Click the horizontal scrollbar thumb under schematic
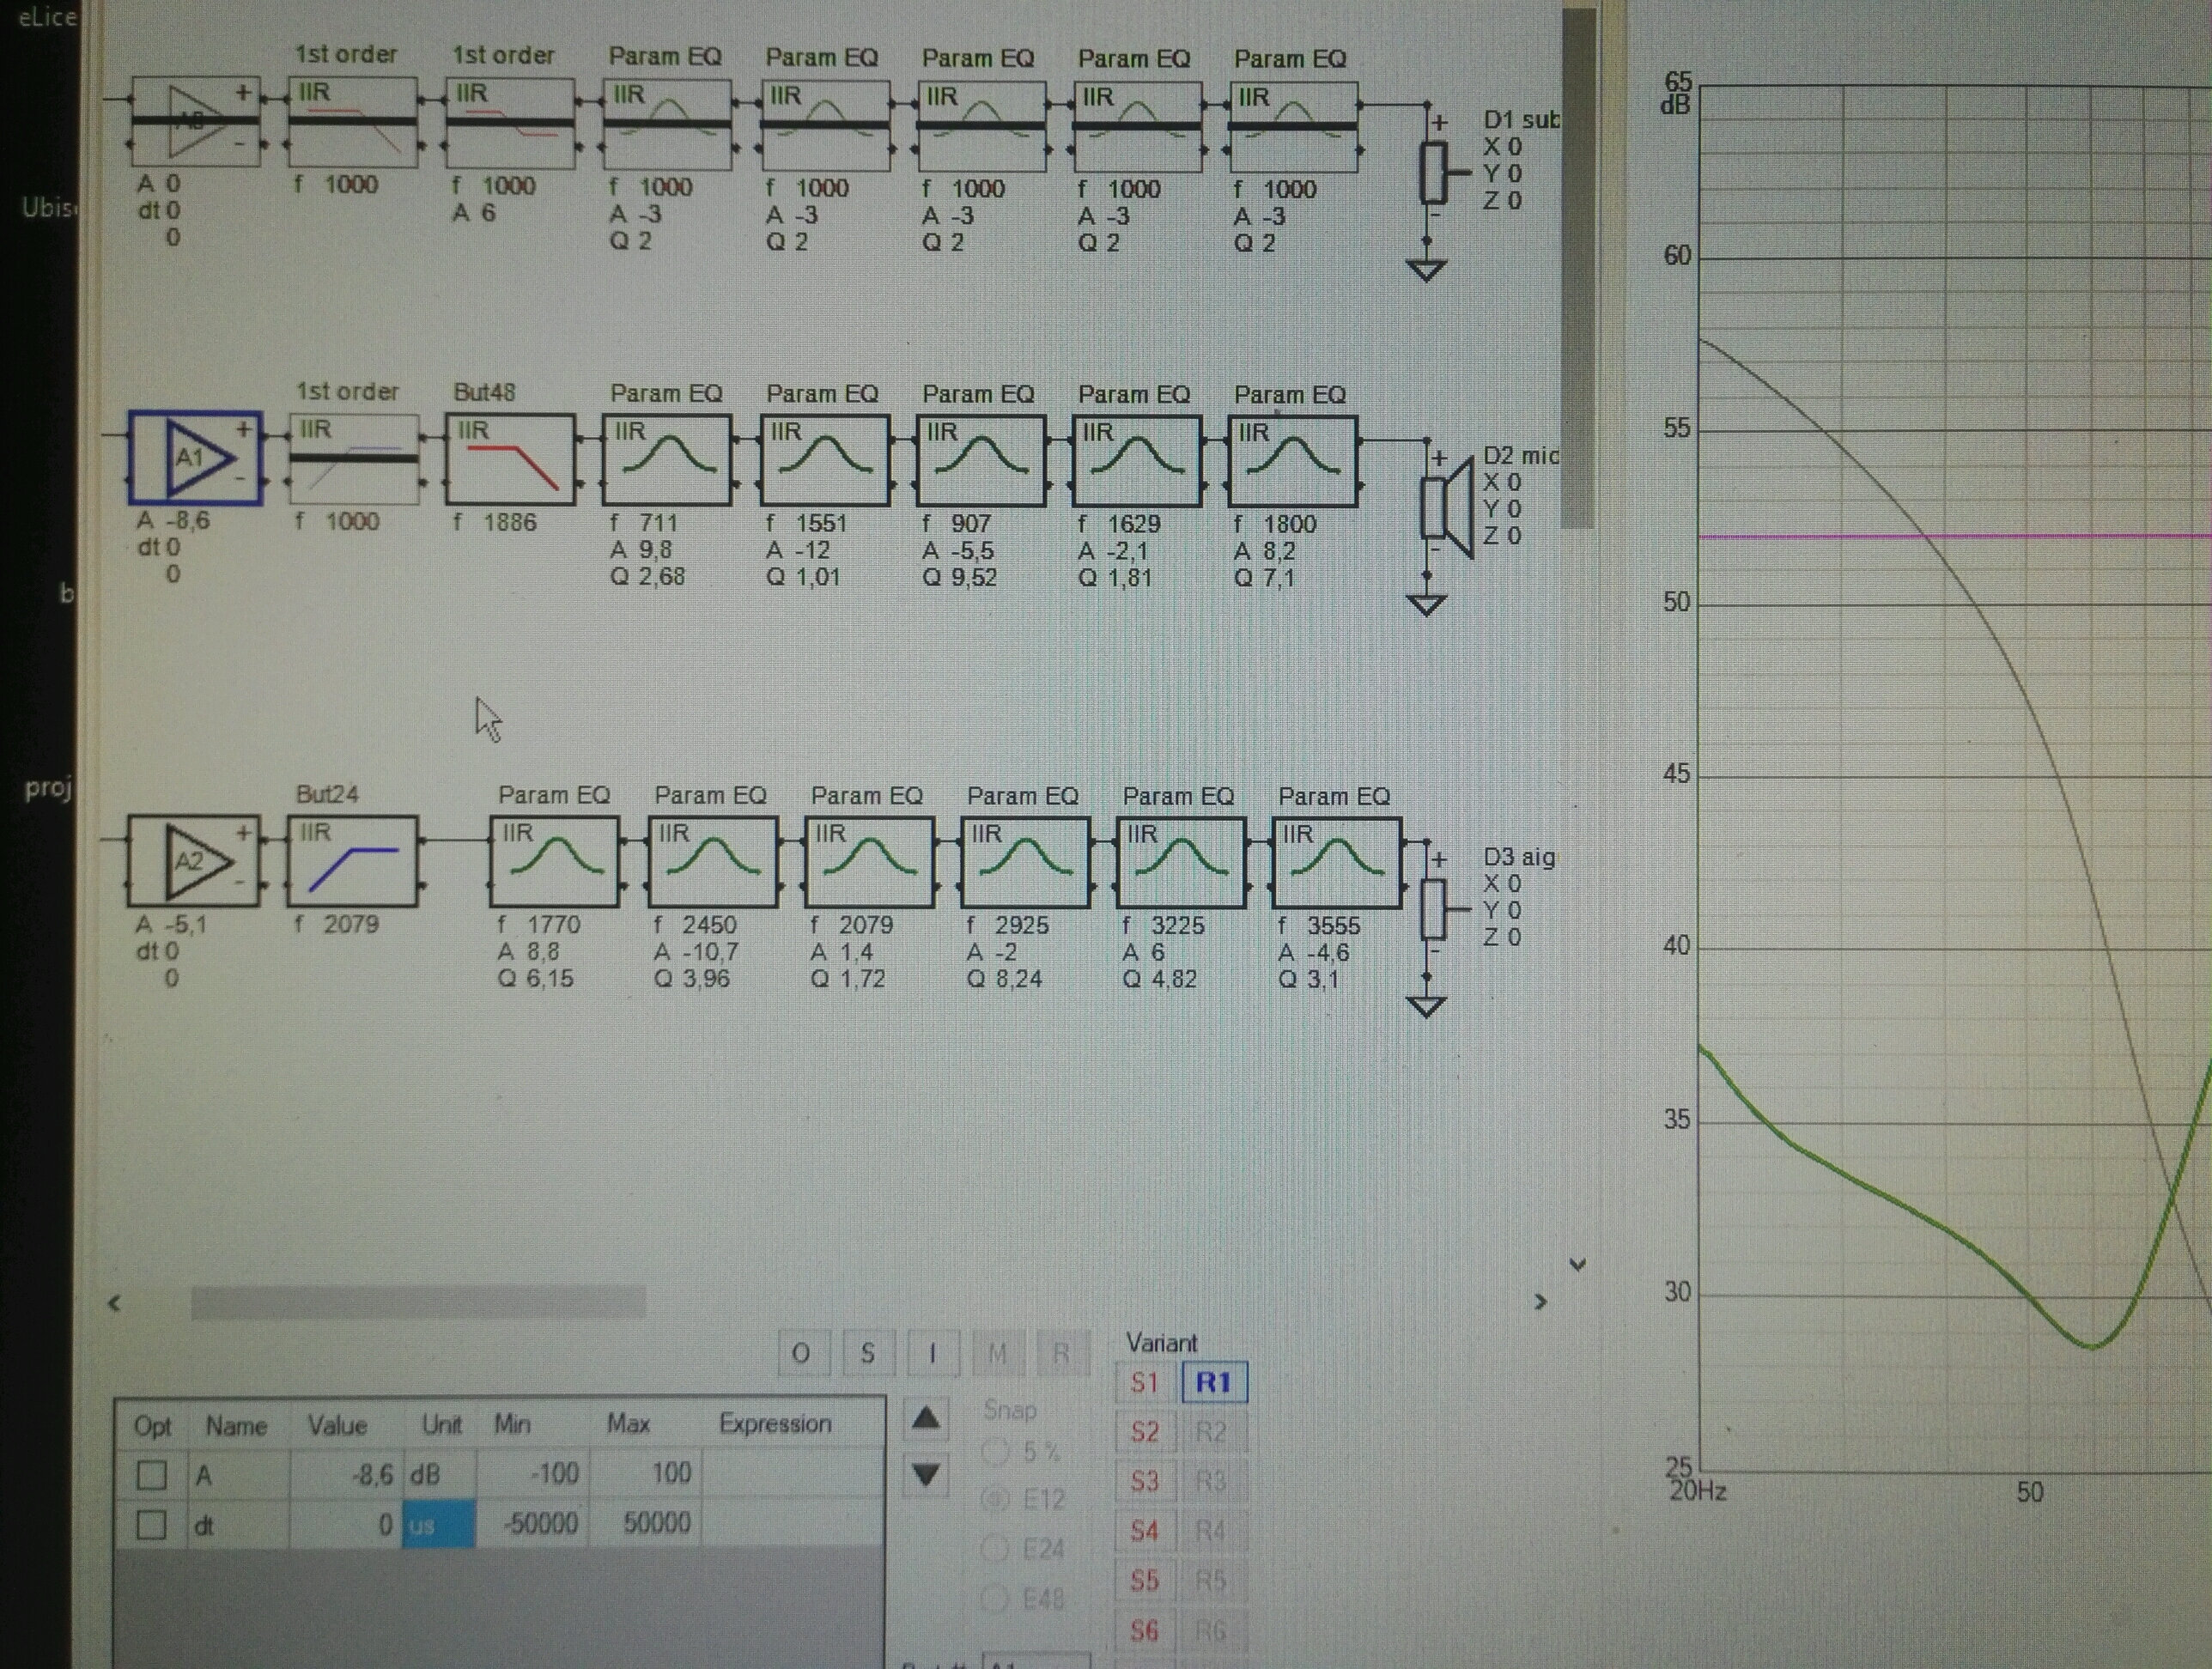Viewport: 2212px width, 1669px height. pos(418,1302)
